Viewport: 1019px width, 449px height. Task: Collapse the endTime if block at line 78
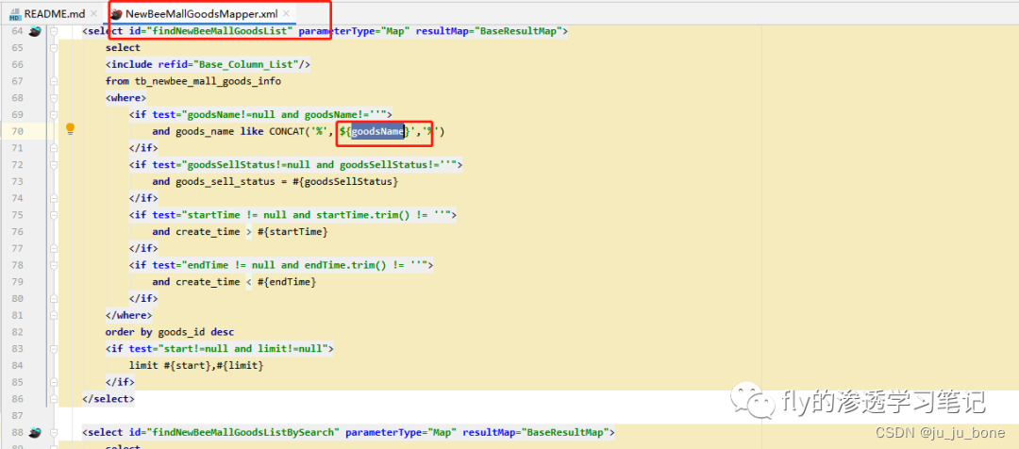(x=53, y=265)
